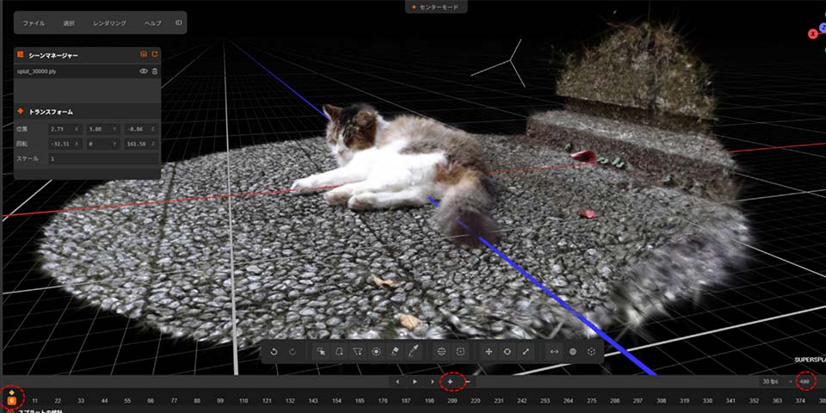
Task: Toggle visibility of splat_30000.ply
Action: [144, 71]
